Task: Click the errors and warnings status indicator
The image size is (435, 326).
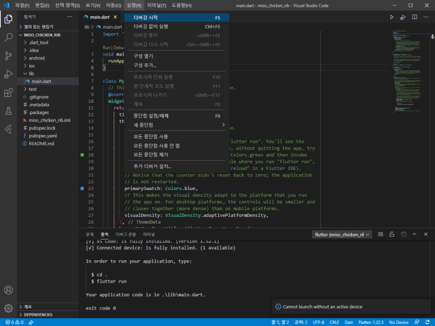Action: point(15,322)
